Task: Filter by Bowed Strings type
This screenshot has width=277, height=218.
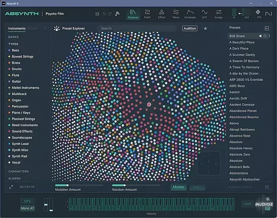Action: click(21, 57)
